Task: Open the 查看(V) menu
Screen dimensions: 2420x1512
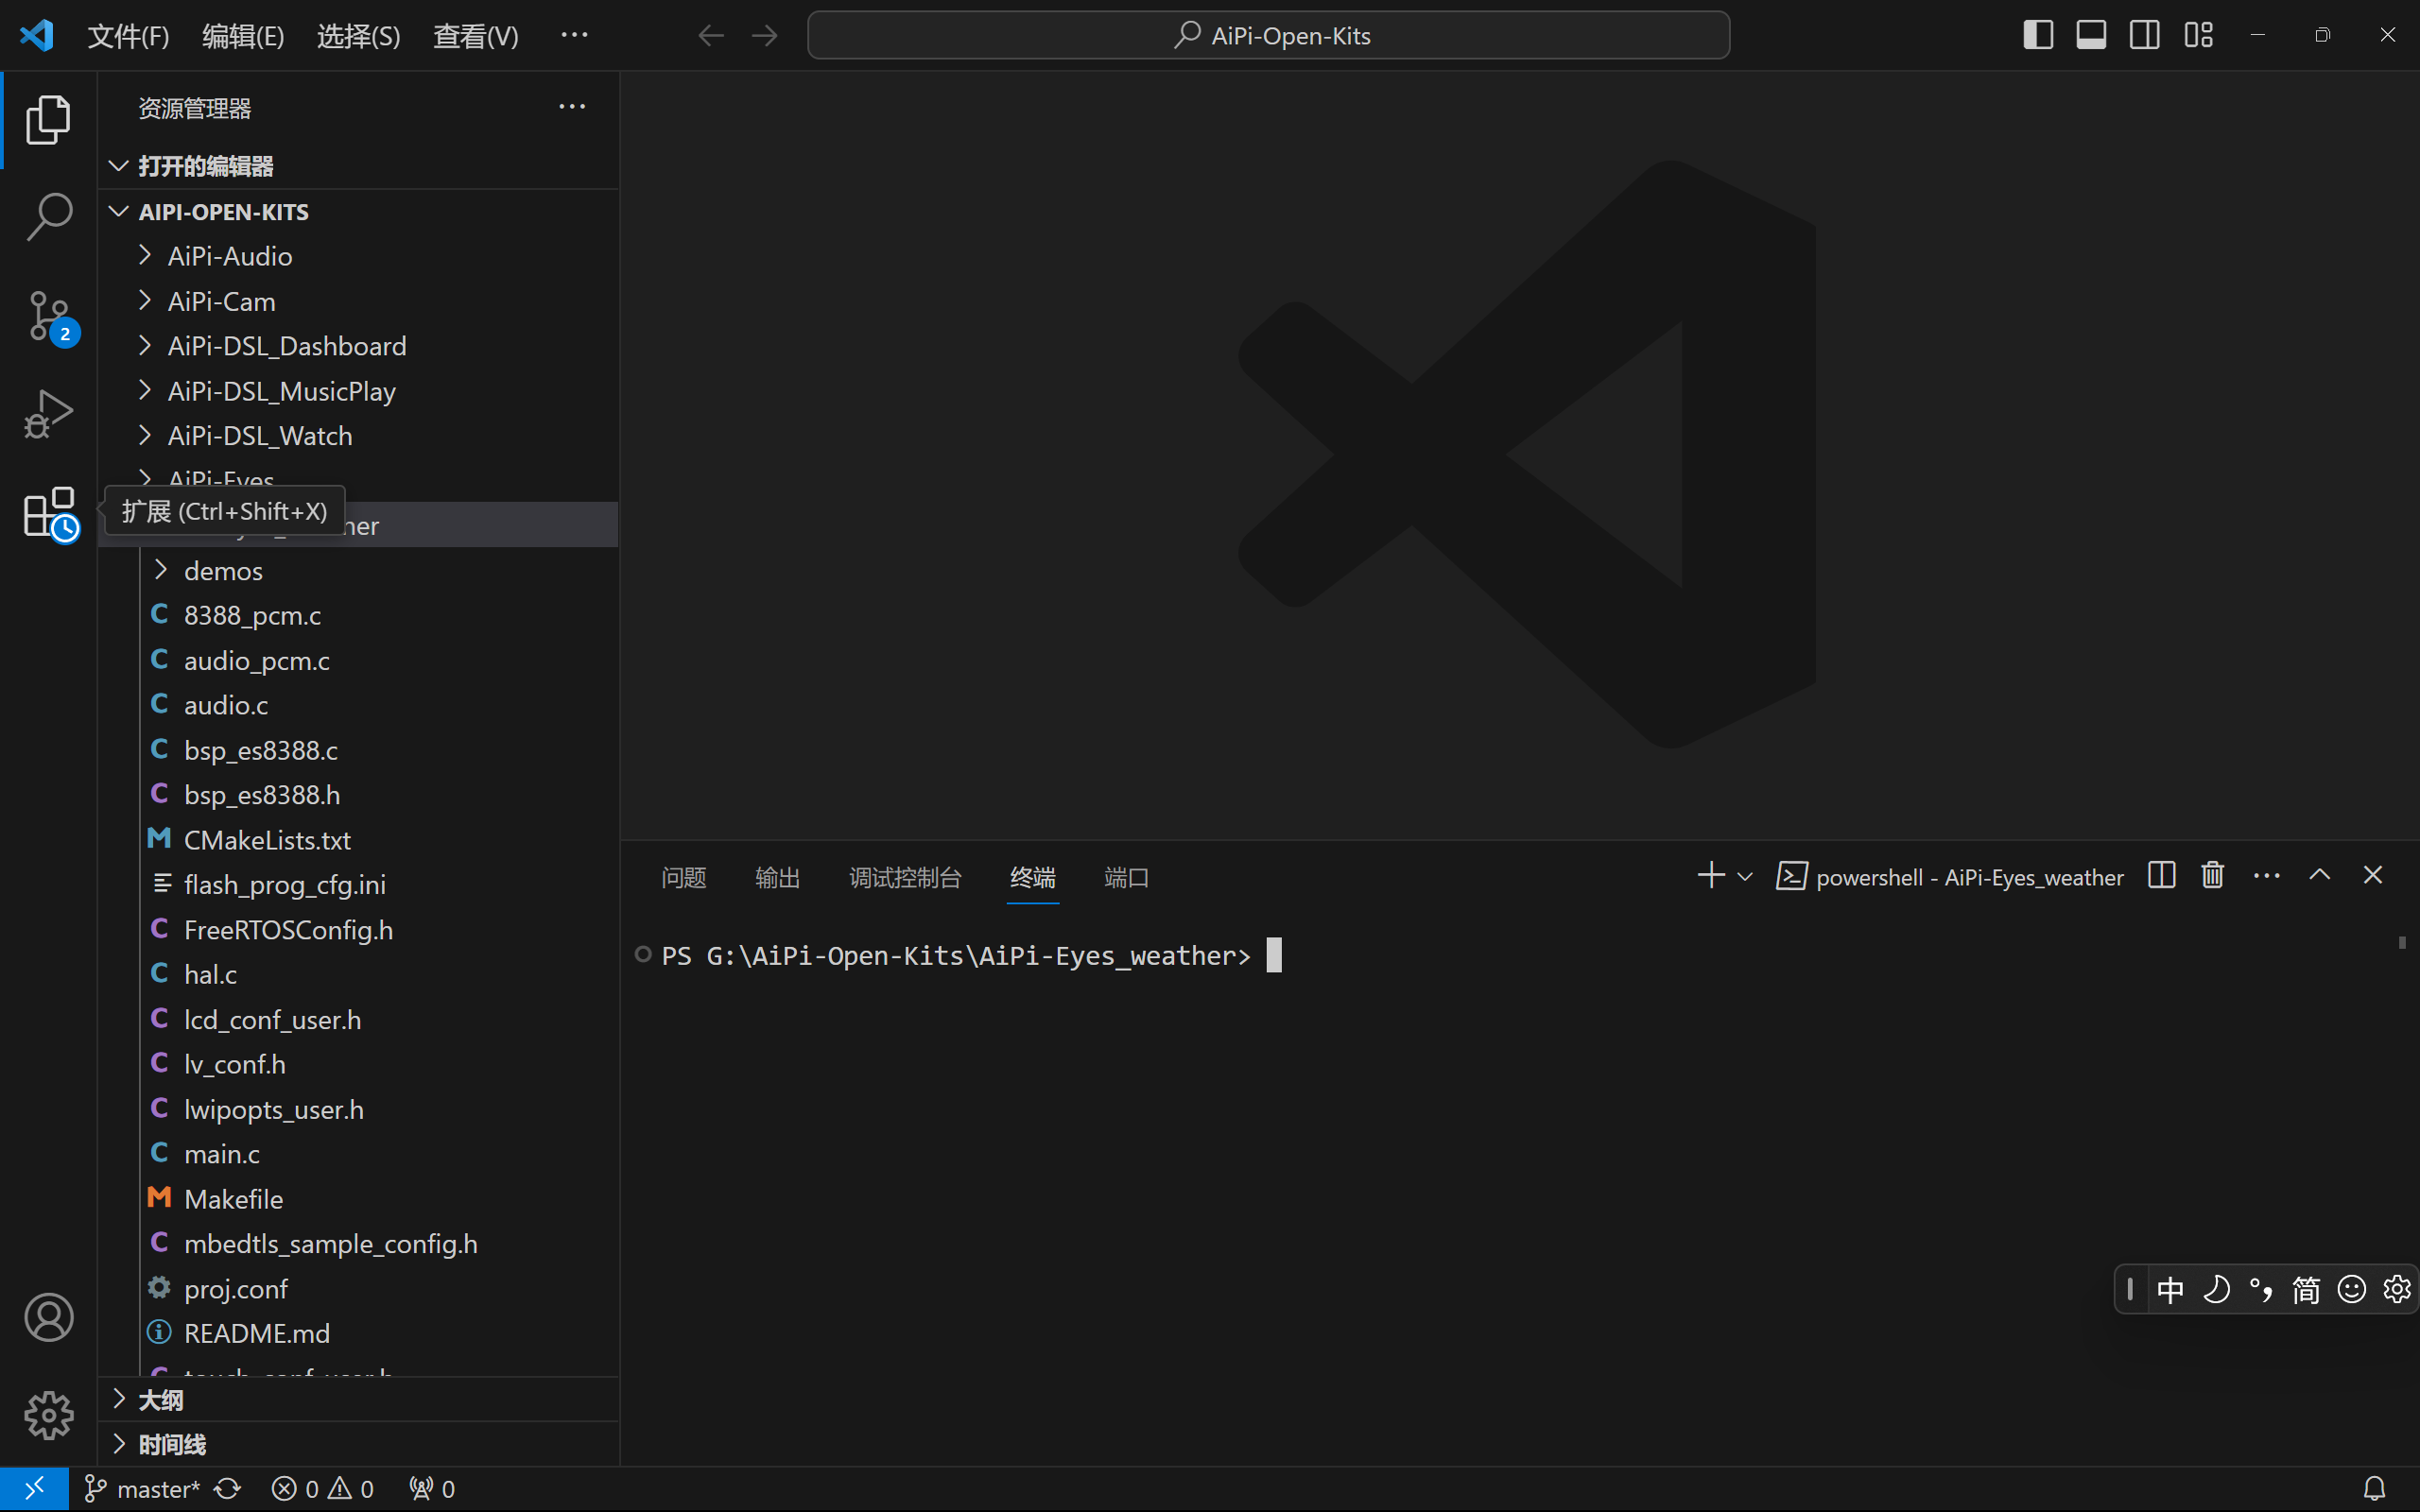Action: pos(475,36)
